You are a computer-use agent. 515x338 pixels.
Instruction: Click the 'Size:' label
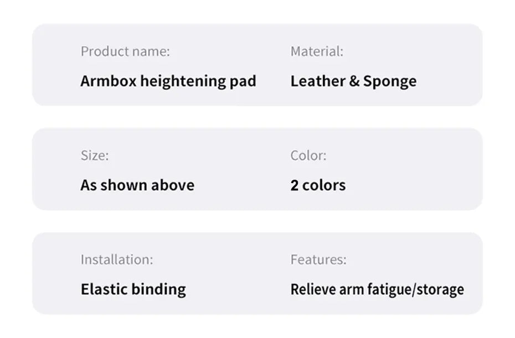[x=95, y=155]
